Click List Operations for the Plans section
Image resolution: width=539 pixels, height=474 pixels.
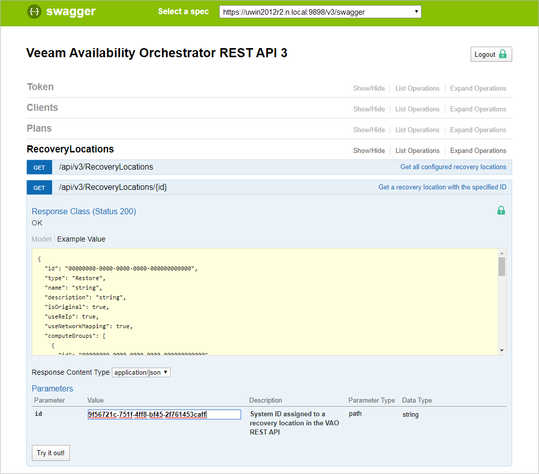click(x=418, y=130)
